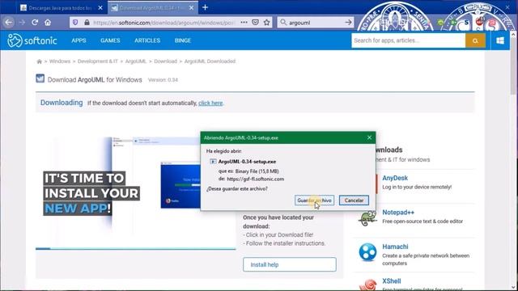Open the ARTICLES menu
The image size is (518, 291).
click(147, 40)
